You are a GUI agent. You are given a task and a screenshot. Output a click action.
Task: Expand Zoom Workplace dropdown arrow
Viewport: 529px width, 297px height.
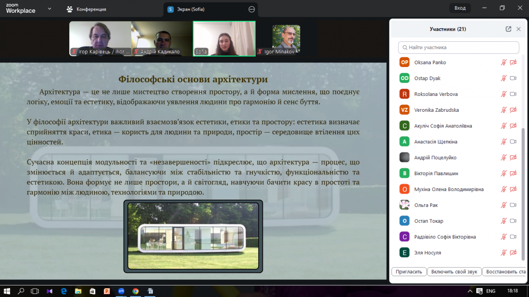49,9
